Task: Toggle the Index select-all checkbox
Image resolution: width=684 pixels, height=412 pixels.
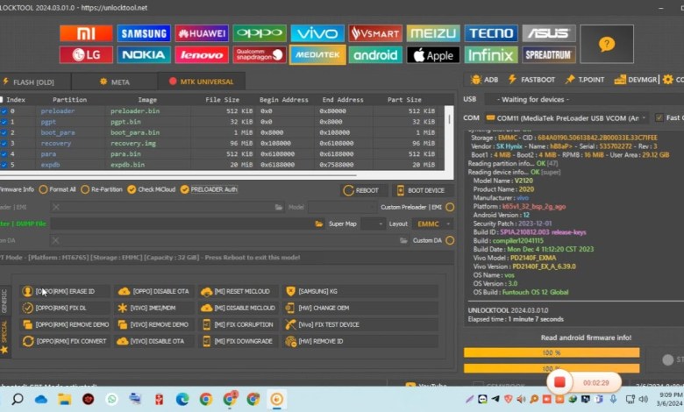Action: [2, 100]
